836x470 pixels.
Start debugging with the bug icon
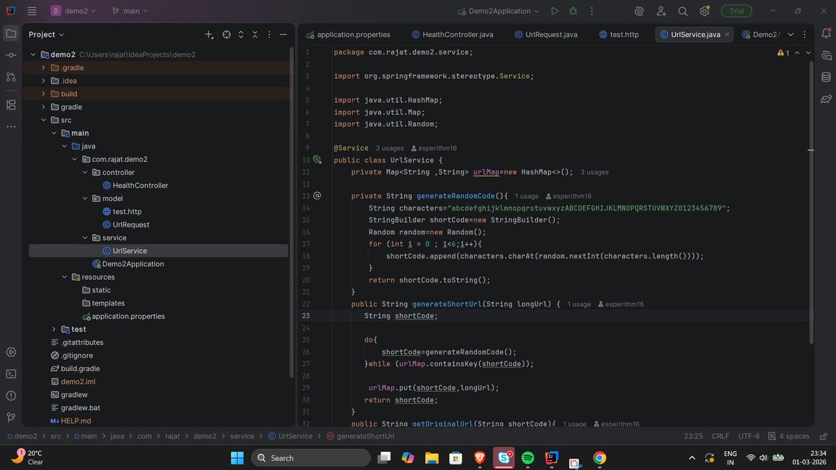point(573,10)
